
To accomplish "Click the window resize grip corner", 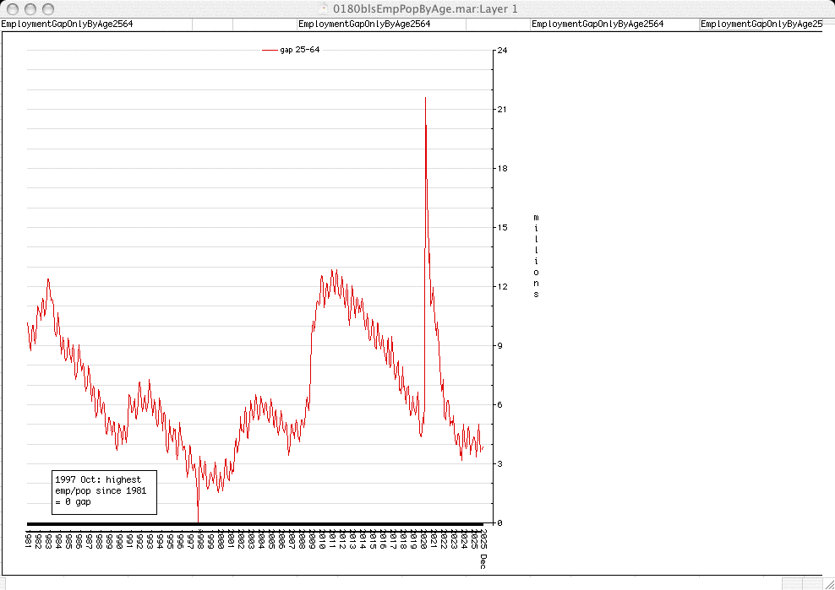I will [827, 582].
